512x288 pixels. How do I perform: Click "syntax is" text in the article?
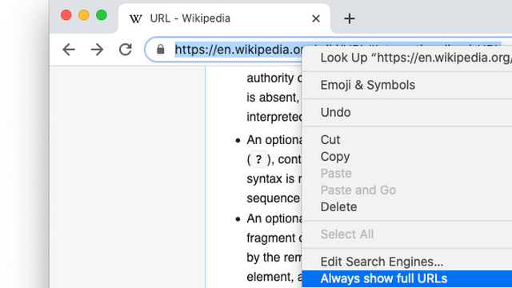(x=270, y=179)
